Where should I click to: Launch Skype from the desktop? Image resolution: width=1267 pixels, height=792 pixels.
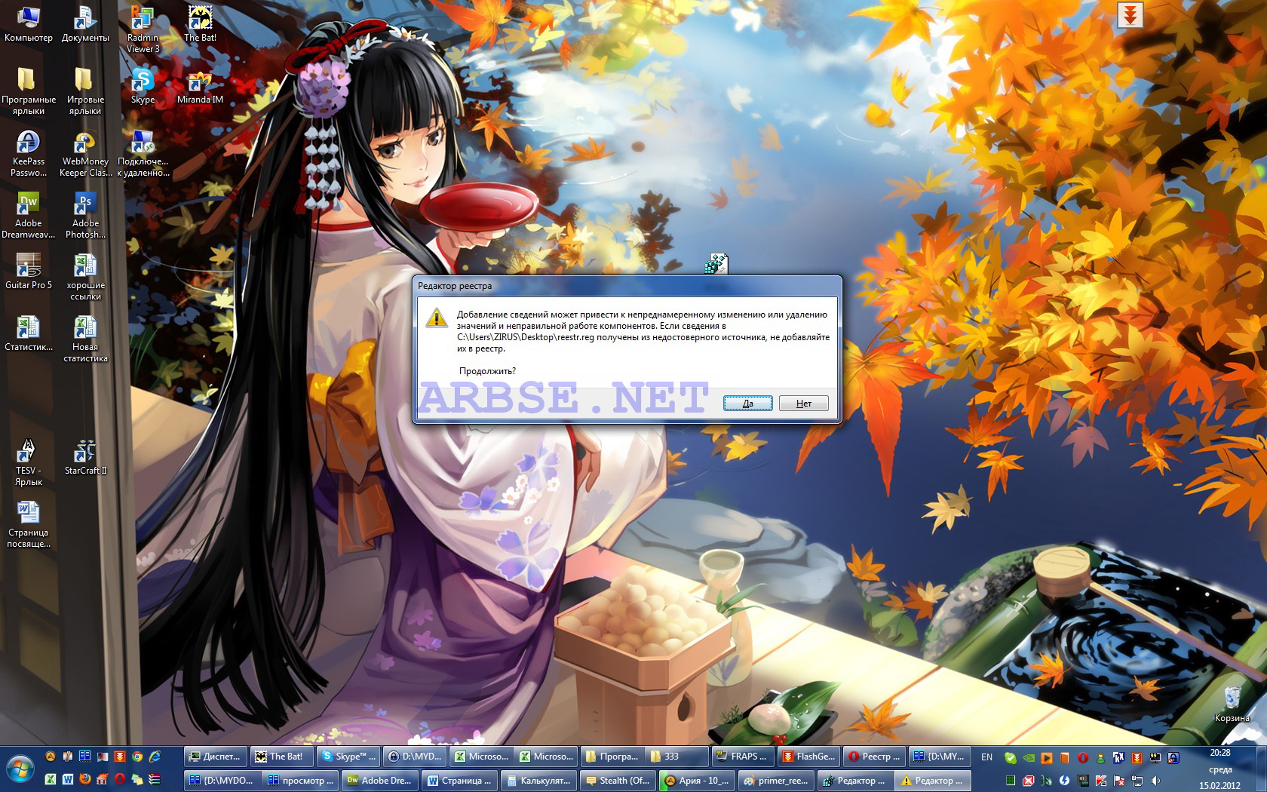[143, 86]
